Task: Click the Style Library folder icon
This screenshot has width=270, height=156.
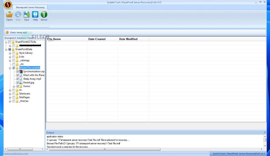Action: pyautogui.click(x=17, y=53)
